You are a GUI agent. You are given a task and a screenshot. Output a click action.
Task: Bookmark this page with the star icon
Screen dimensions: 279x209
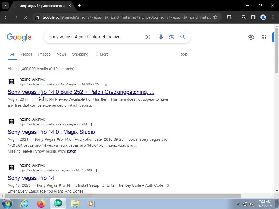coord(215,17)
